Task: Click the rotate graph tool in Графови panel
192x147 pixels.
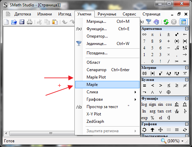Action: [x=144, y=130]
